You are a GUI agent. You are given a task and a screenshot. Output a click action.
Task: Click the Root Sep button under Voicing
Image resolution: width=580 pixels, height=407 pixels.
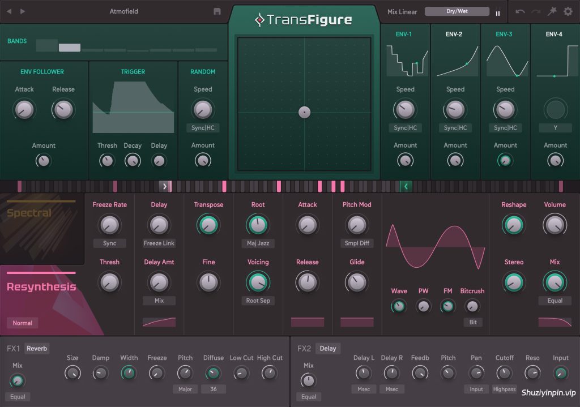click(x=258, y=300)
